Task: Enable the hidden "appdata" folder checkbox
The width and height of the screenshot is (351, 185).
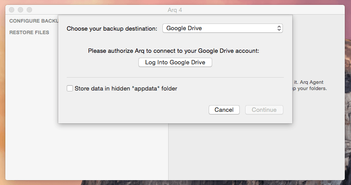Action: pos(70,88)
